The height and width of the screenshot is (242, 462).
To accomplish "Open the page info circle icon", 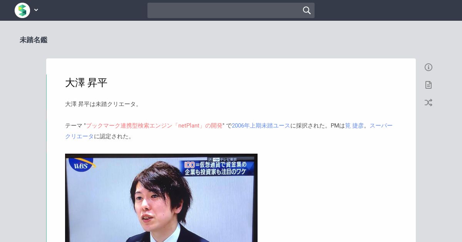I will [x=429, y=67].
